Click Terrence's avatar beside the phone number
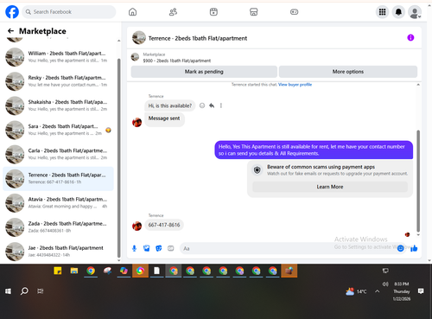This screenshot has height=319, width=432. 137,226
